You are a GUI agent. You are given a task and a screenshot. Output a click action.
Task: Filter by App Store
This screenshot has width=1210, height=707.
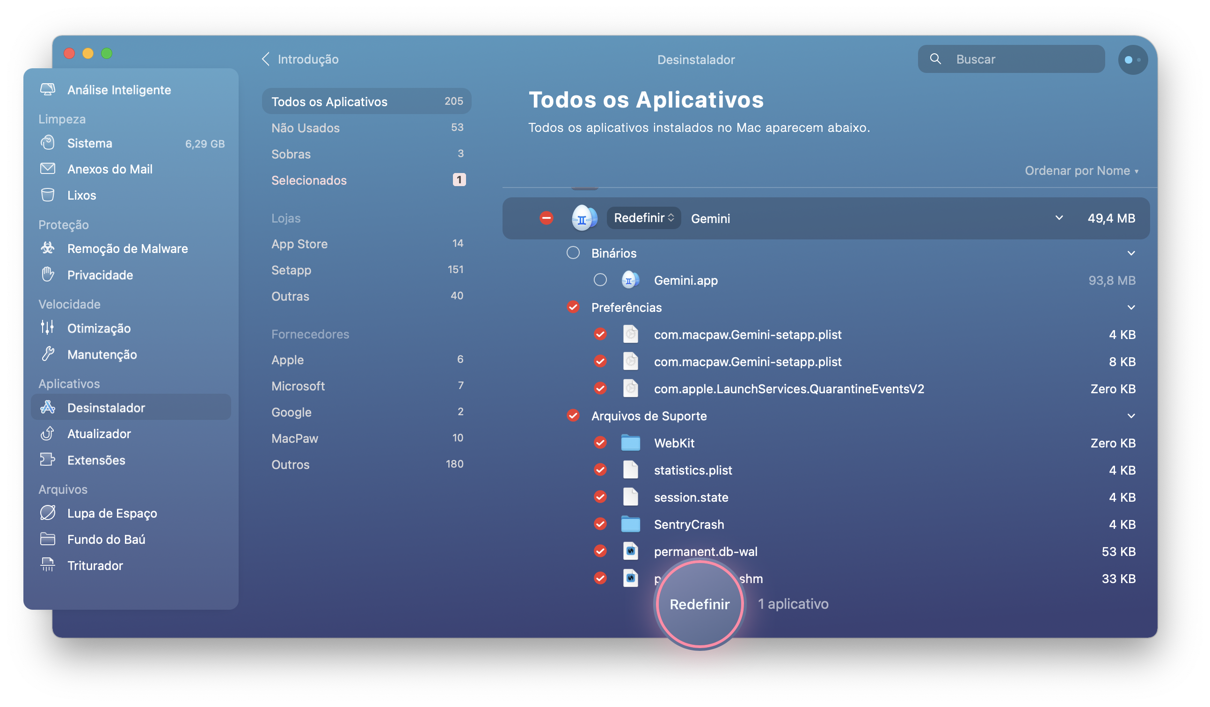(x=366, y=244)
